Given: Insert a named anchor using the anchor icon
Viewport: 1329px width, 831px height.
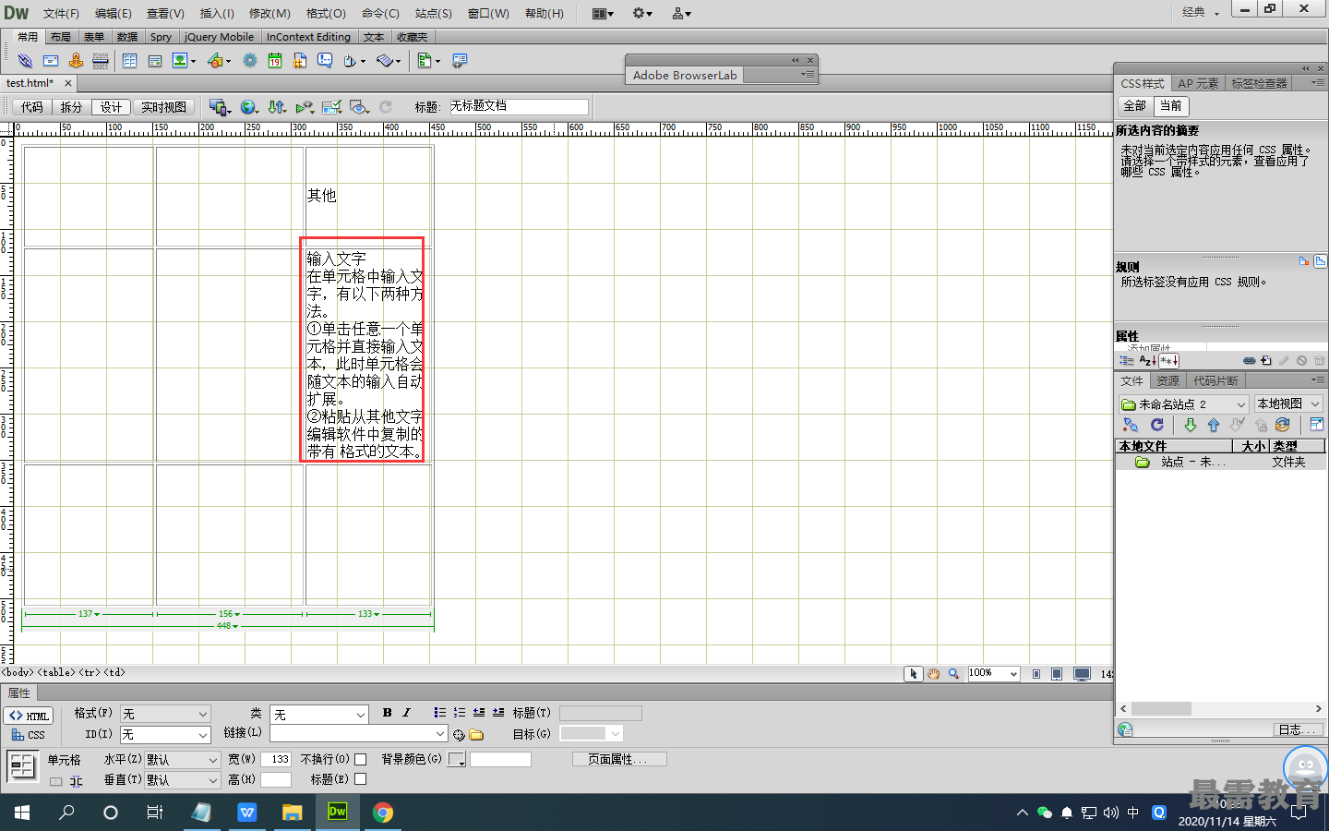Looking at the screenshot, I should 76,61.
